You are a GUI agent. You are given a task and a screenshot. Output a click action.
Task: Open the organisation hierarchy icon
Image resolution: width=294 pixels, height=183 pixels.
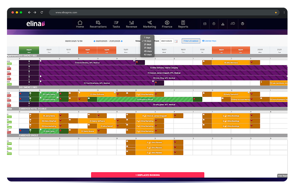pos(223,24)
